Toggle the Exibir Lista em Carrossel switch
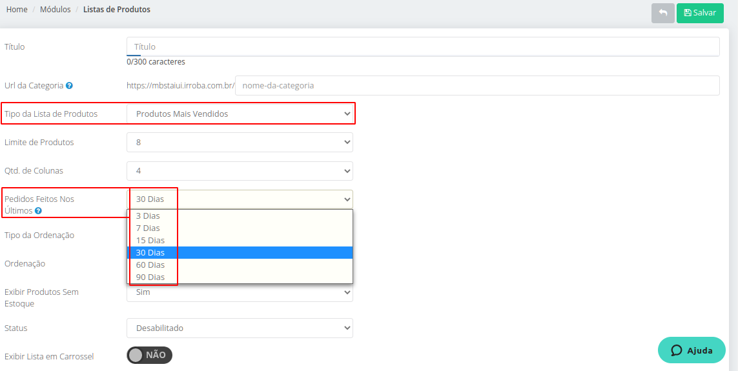Viewport: 738px width, 371px height. click(149, 355)
